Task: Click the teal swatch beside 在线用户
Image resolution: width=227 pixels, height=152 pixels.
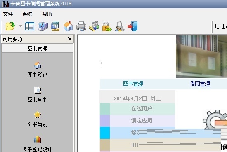Action: [105, 109]
